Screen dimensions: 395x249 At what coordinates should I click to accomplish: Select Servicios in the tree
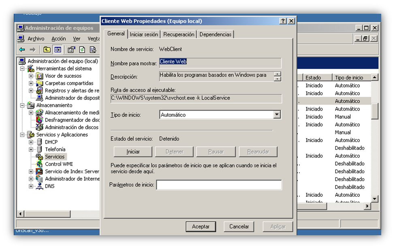click(x=55, y=157)
